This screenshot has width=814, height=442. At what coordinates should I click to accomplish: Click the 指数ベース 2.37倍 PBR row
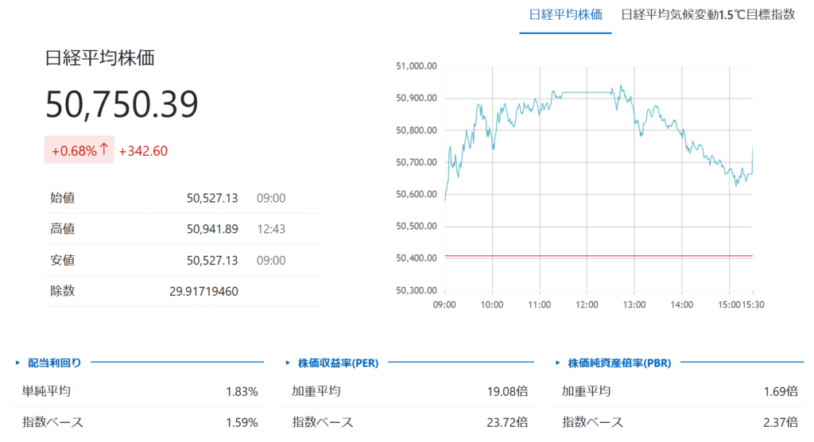[680, 422]
